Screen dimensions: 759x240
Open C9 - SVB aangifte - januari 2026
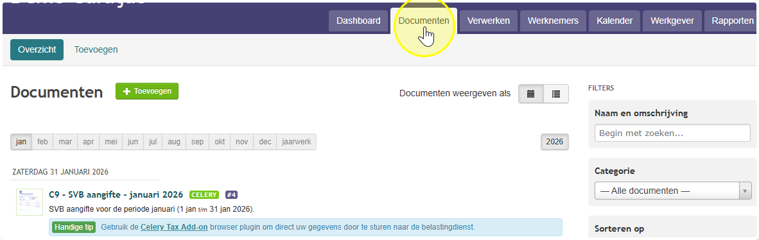pyautogui.click(x=116, y=194)
